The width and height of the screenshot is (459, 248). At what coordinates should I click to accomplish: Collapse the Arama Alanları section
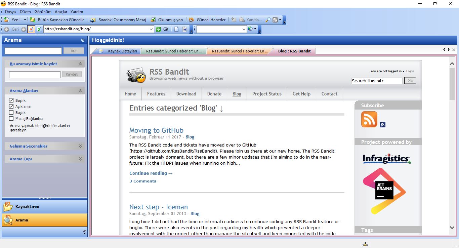(x=80, y=91)
